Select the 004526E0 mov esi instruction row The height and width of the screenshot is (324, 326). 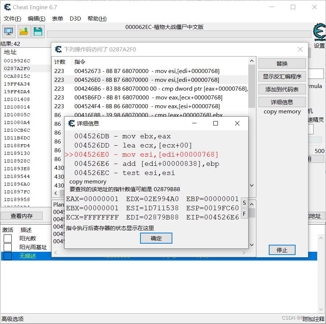(x=150, y=80)
